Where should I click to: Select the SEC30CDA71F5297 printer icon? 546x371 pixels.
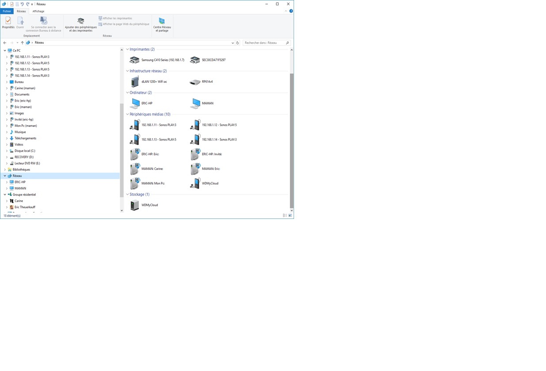pyautogui.click(x=195, y=60)
